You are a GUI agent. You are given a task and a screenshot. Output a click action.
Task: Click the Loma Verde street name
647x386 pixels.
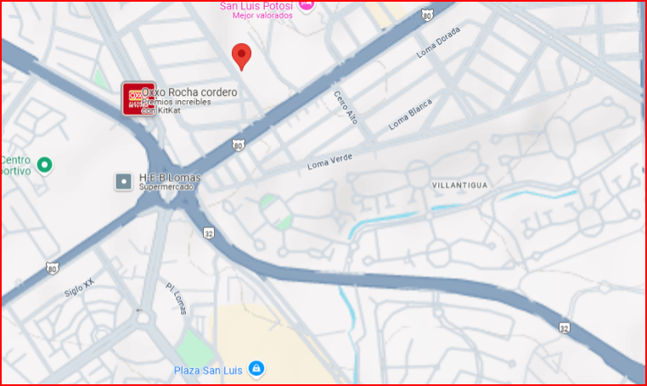pos(329,161)
